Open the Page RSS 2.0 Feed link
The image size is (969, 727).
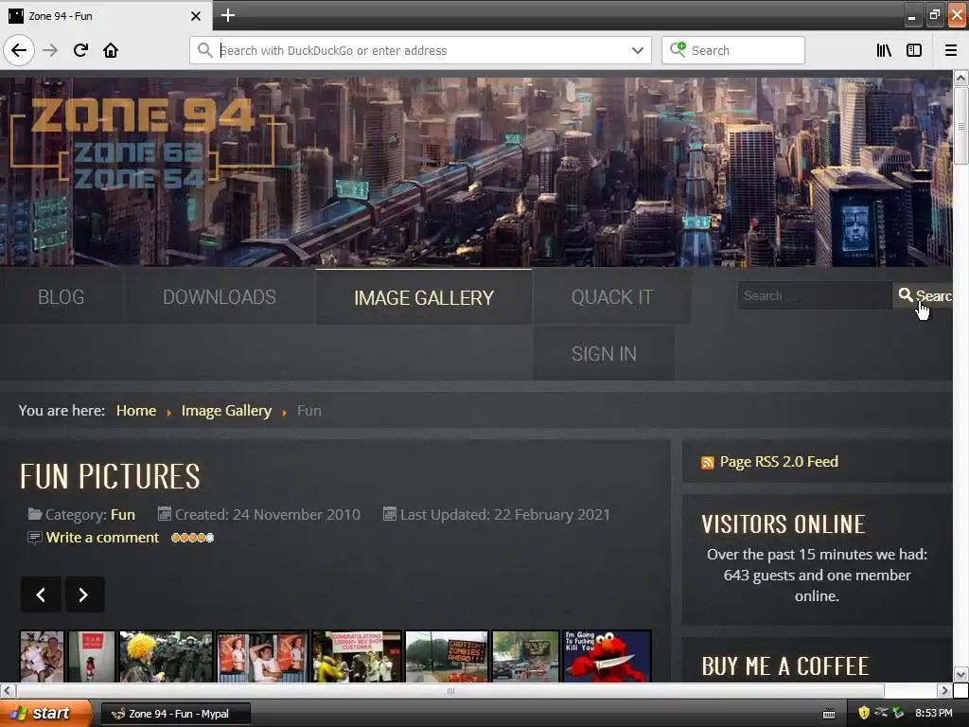point(779,462)
